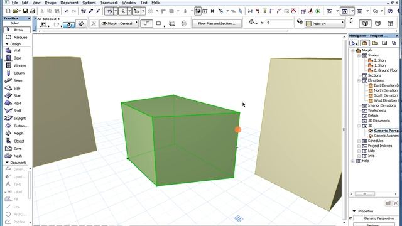The width and height of the screenshot is (402, 226).
Task: Open 2. Story in Navigator
Action: tap(377, 60)
